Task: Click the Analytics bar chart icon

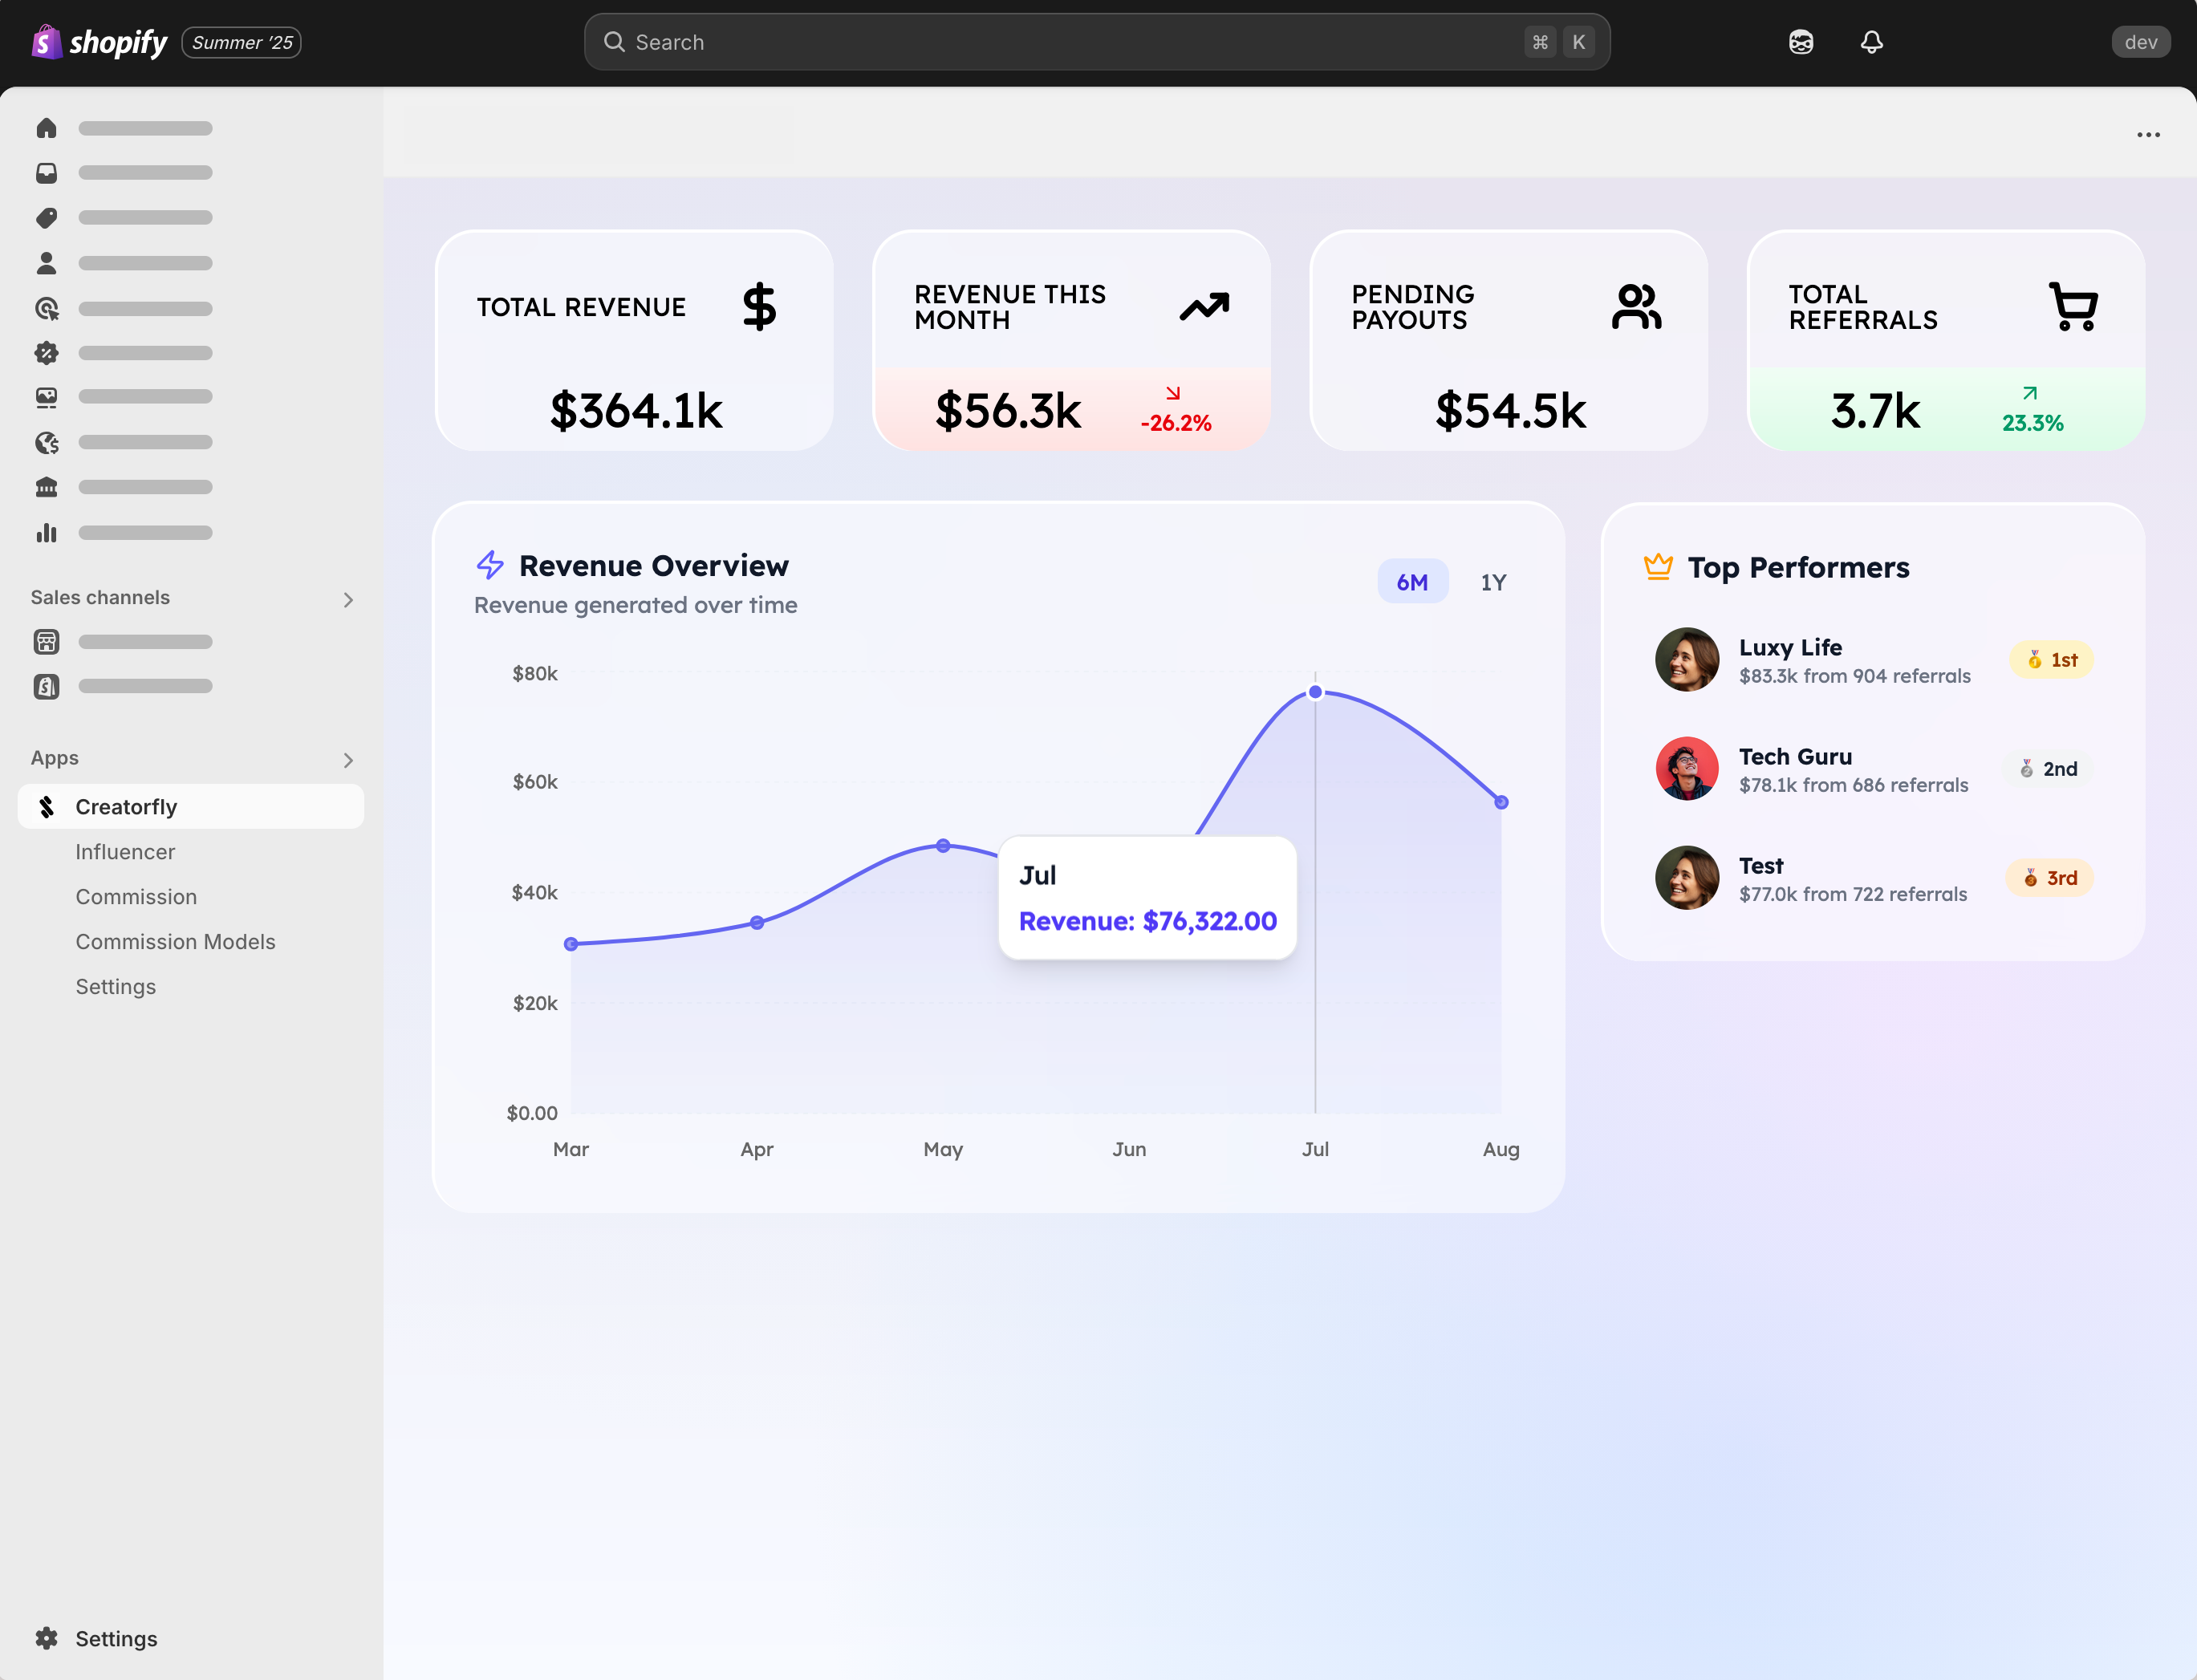Action: click(x=46, y=532)
